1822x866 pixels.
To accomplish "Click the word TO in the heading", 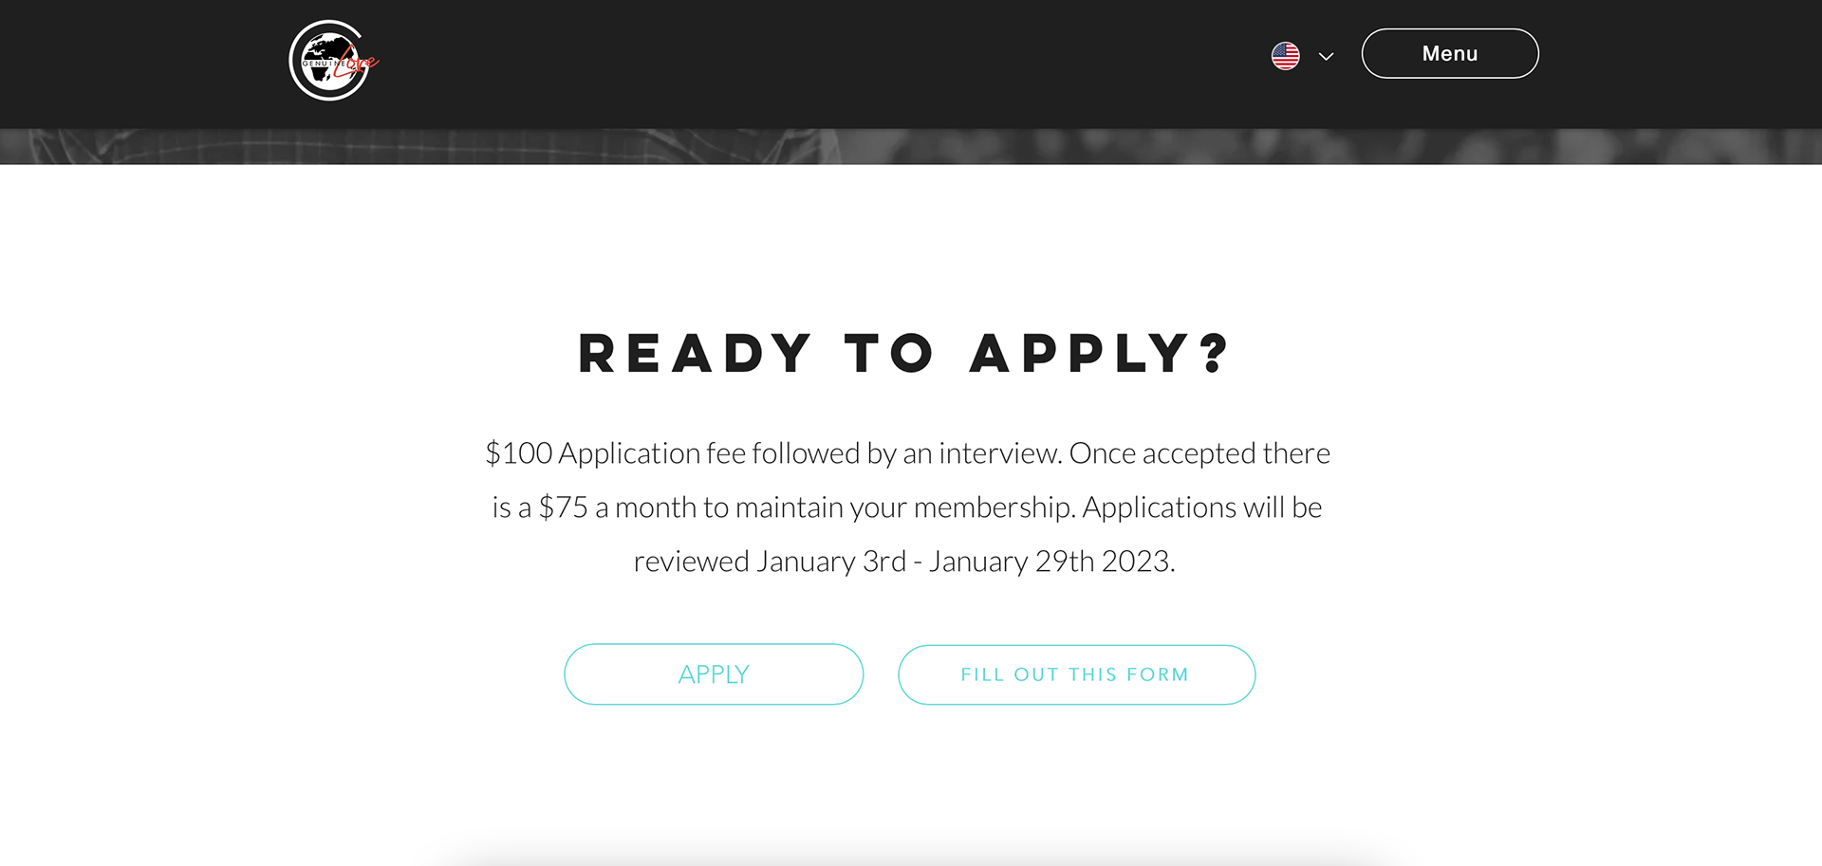I will (889, 354).
